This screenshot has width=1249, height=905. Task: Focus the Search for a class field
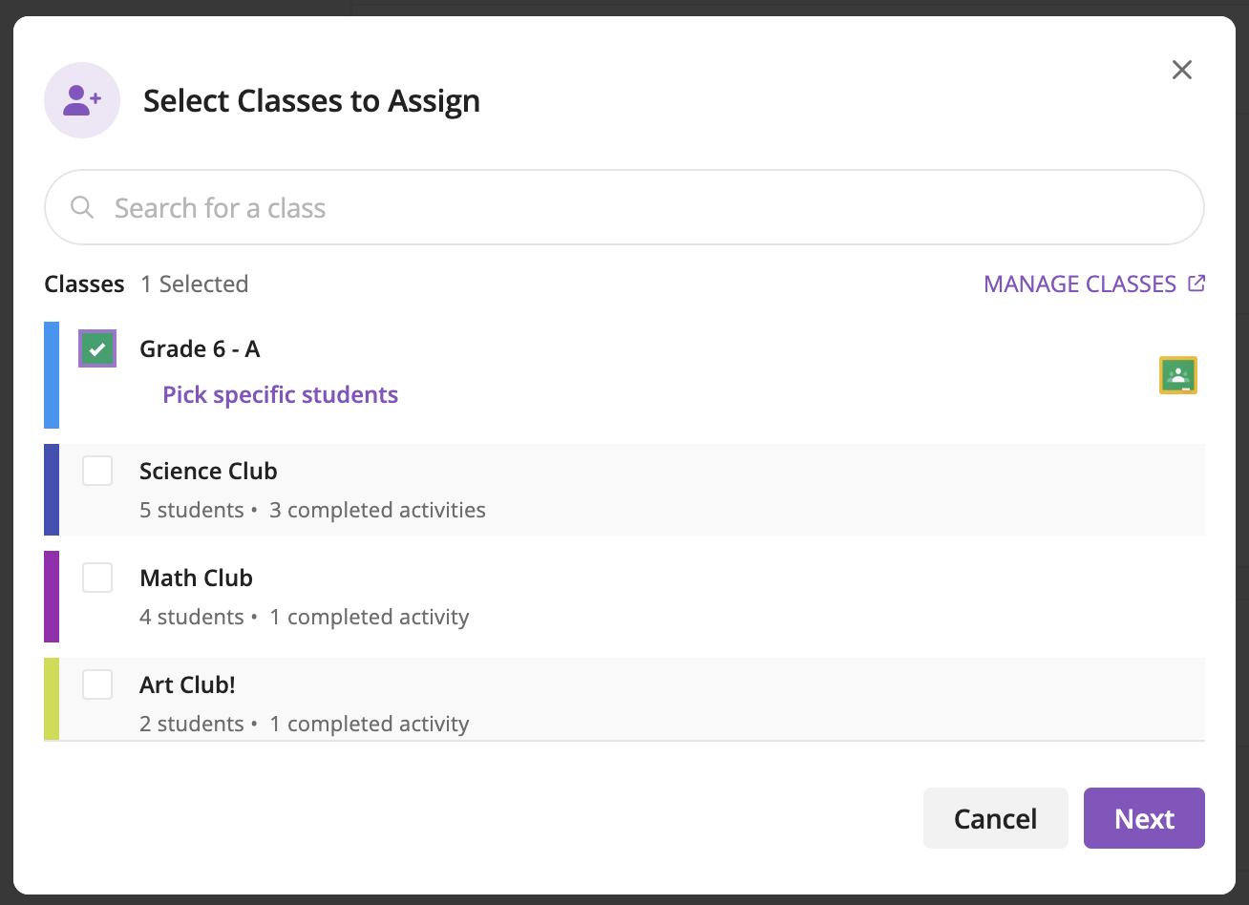[624, 207]
